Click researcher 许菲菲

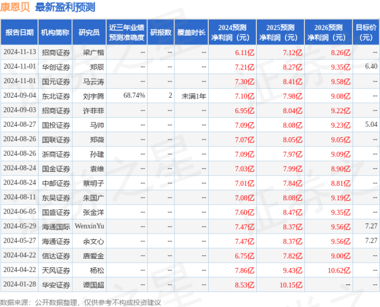coord(94,111)
